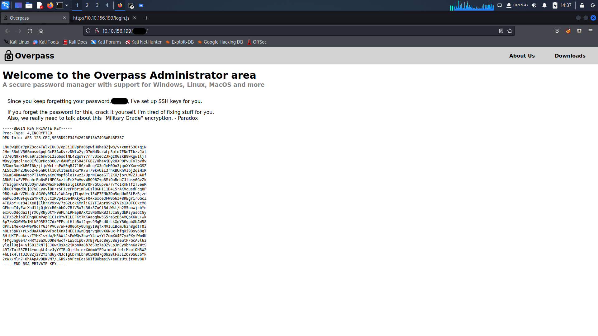Save the page to Pocket
The height and width of the screenshot is (336, 598).
(x=557, y=31)
